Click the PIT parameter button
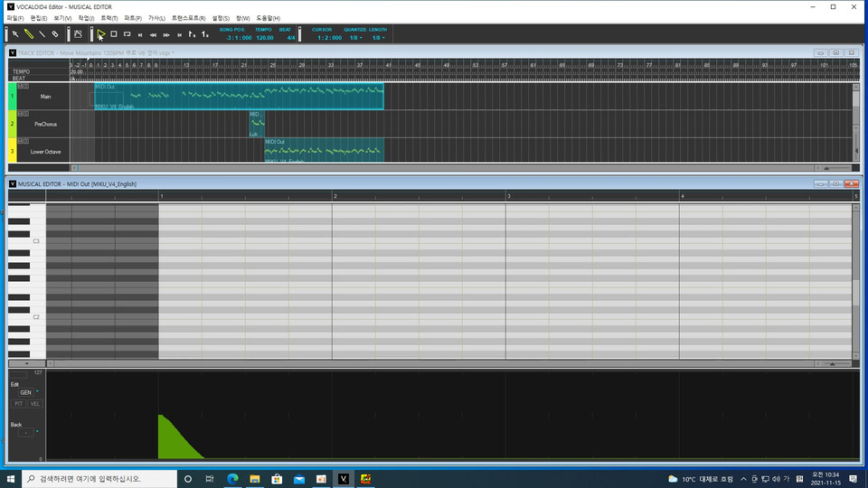868x488 pixels. (19, 404)
